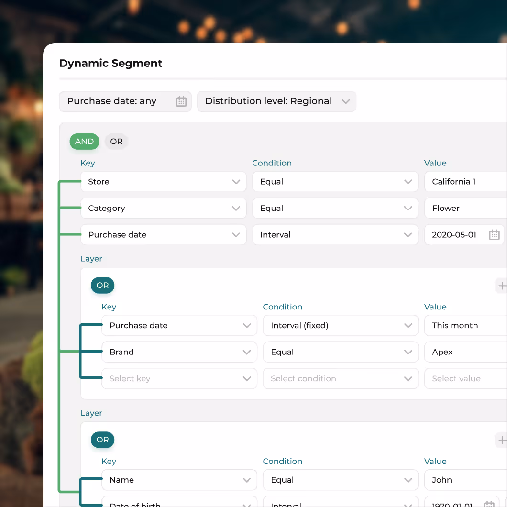Open Equal condition dropdown in Name row
Viewport: 507px width, 507px height.
(341, 480)
